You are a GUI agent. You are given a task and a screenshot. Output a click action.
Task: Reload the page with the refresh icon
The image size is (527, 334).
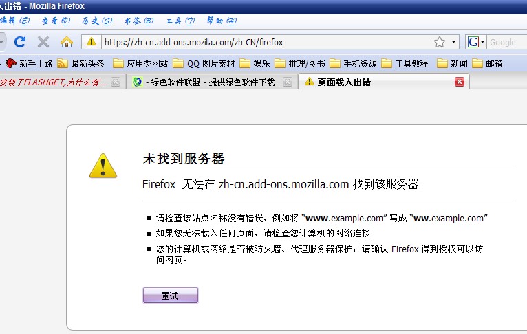20,42
